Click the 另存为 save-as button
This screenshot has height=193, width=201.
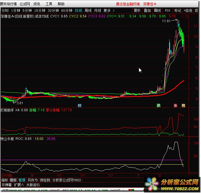click(x=33, y=180)
